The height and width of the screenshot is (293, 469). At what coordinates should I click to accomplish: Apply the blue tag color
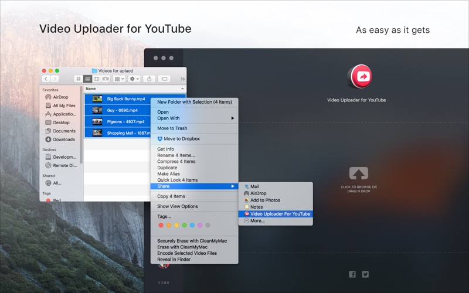[192, 225]
